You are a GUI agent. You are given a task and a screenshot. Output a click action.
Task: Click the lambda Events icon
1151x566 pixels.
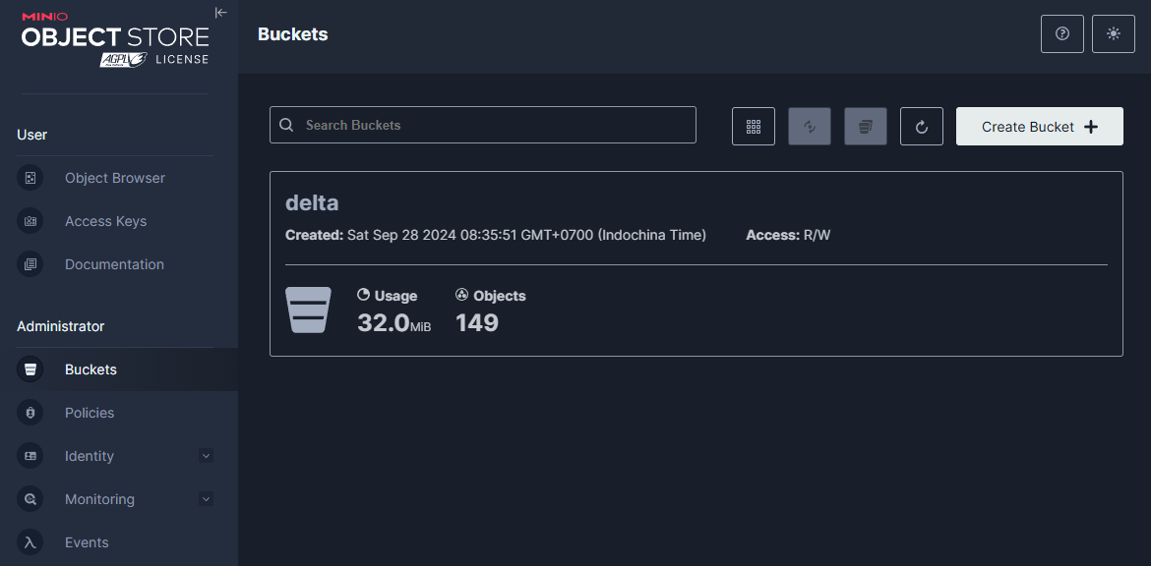(30, 542)
